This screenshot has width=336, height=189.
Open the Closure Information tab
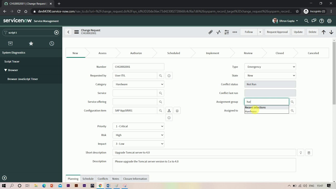(135, 178)
